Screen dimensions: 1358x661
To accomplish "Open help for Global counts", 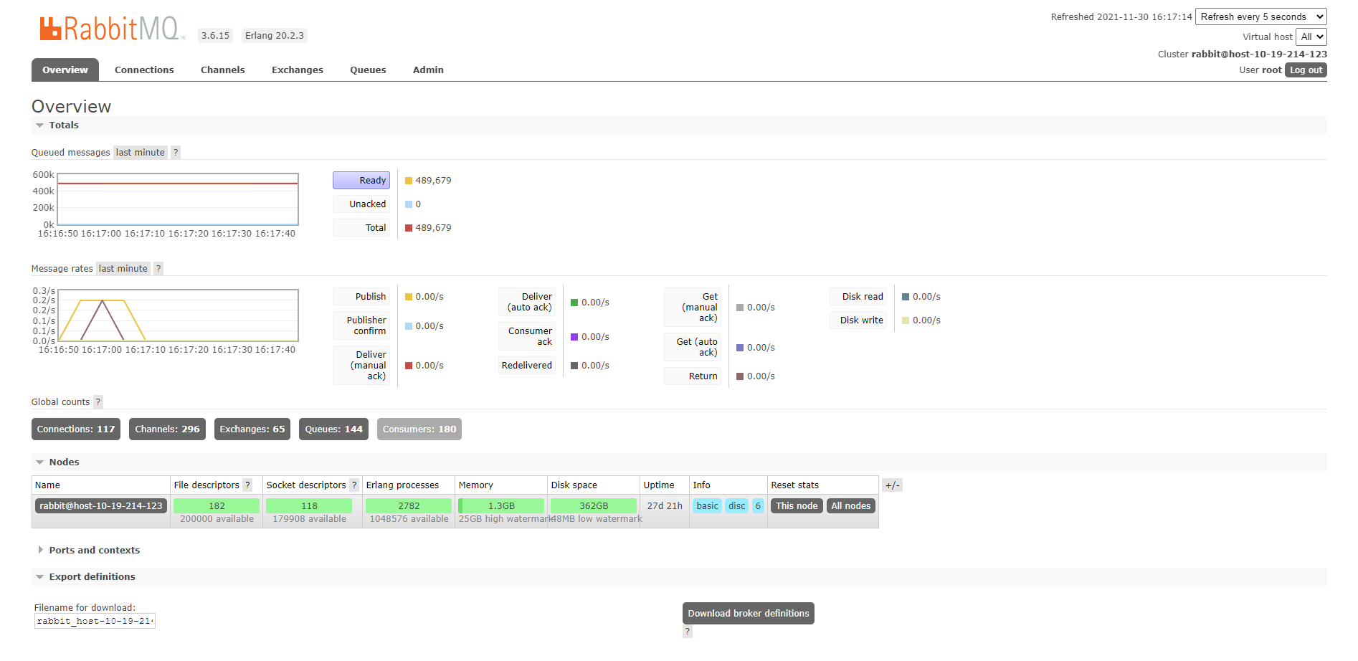I will coord(98,401).
